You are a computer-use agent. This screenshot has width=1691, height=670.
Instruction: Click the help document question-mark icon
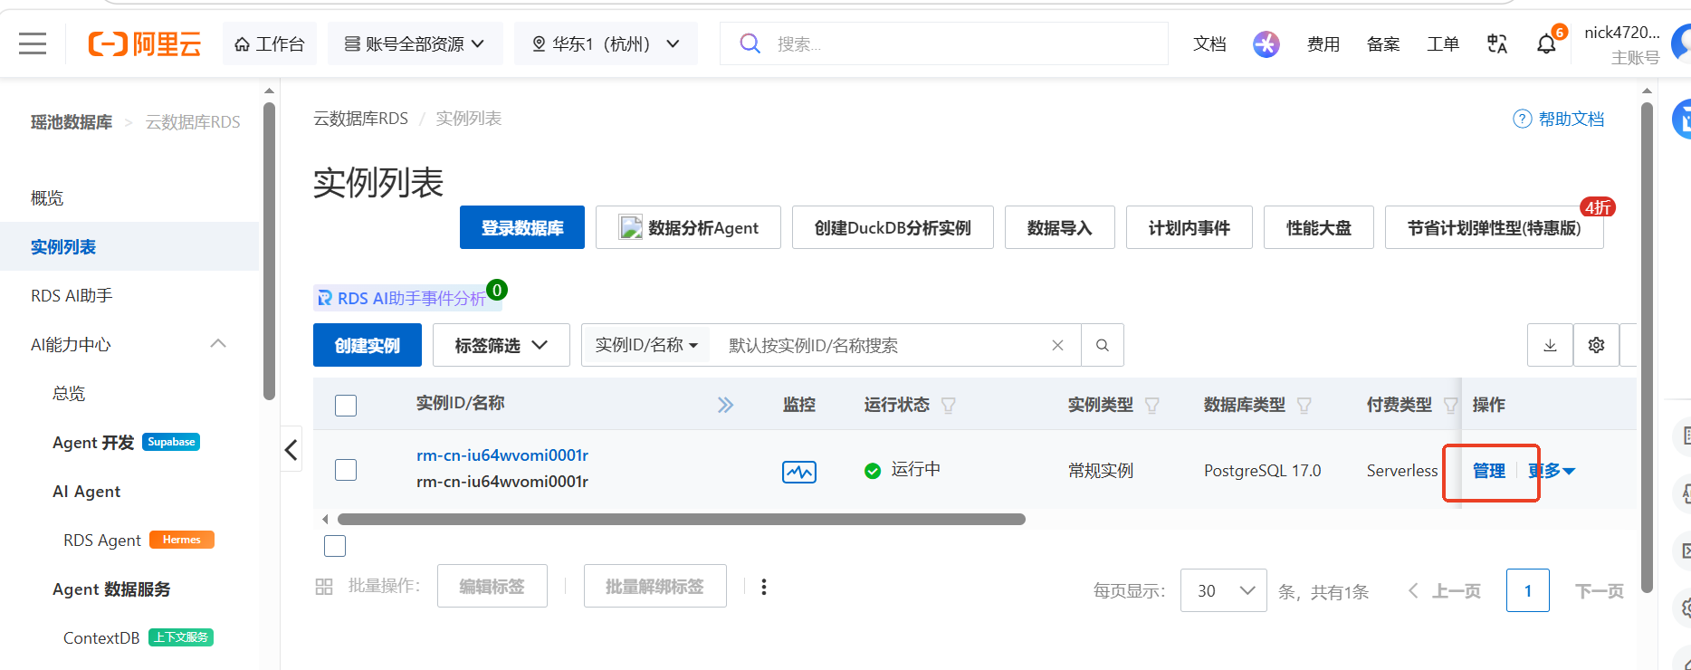point(1522,119)
